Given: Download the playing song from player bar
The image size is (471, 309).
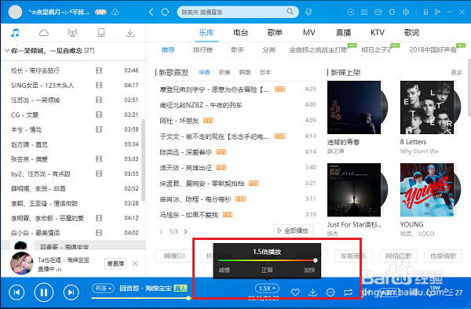Looking at the screenshot, I should click(312, 292).
